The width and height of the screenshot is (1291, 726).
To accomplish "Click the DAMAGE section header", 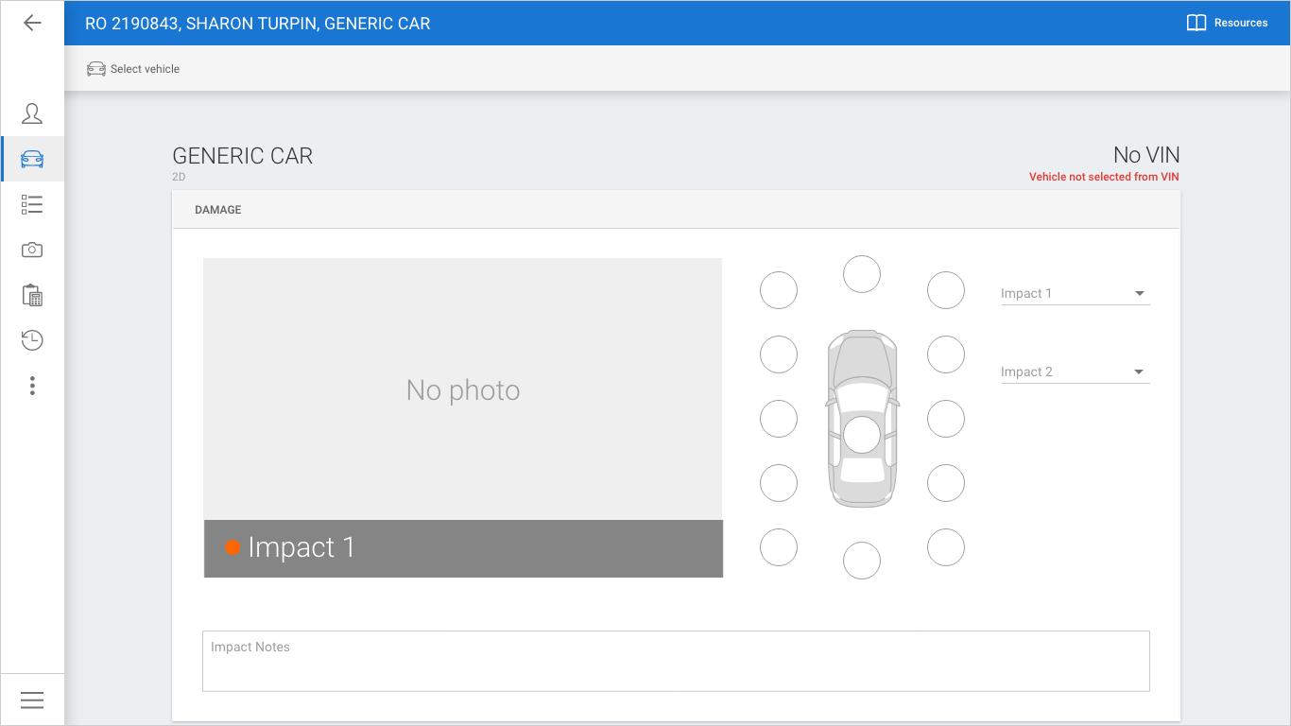I will point(218,210).
